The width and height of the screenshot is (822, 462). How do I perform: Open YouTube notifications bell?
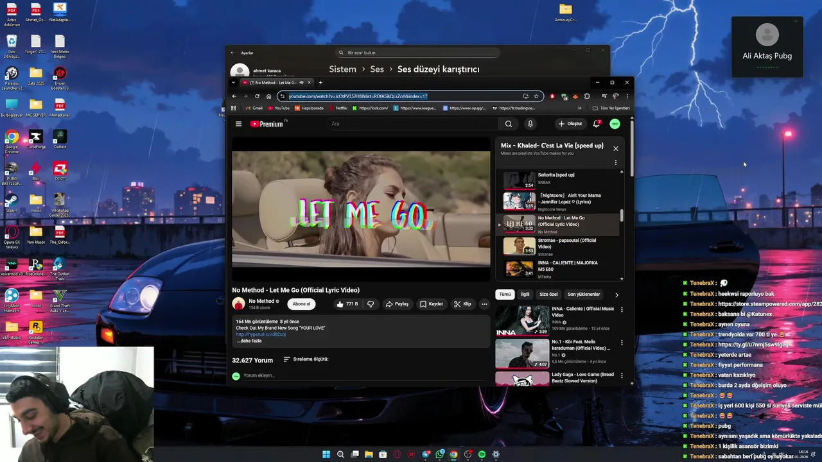(x=597, y=124)
